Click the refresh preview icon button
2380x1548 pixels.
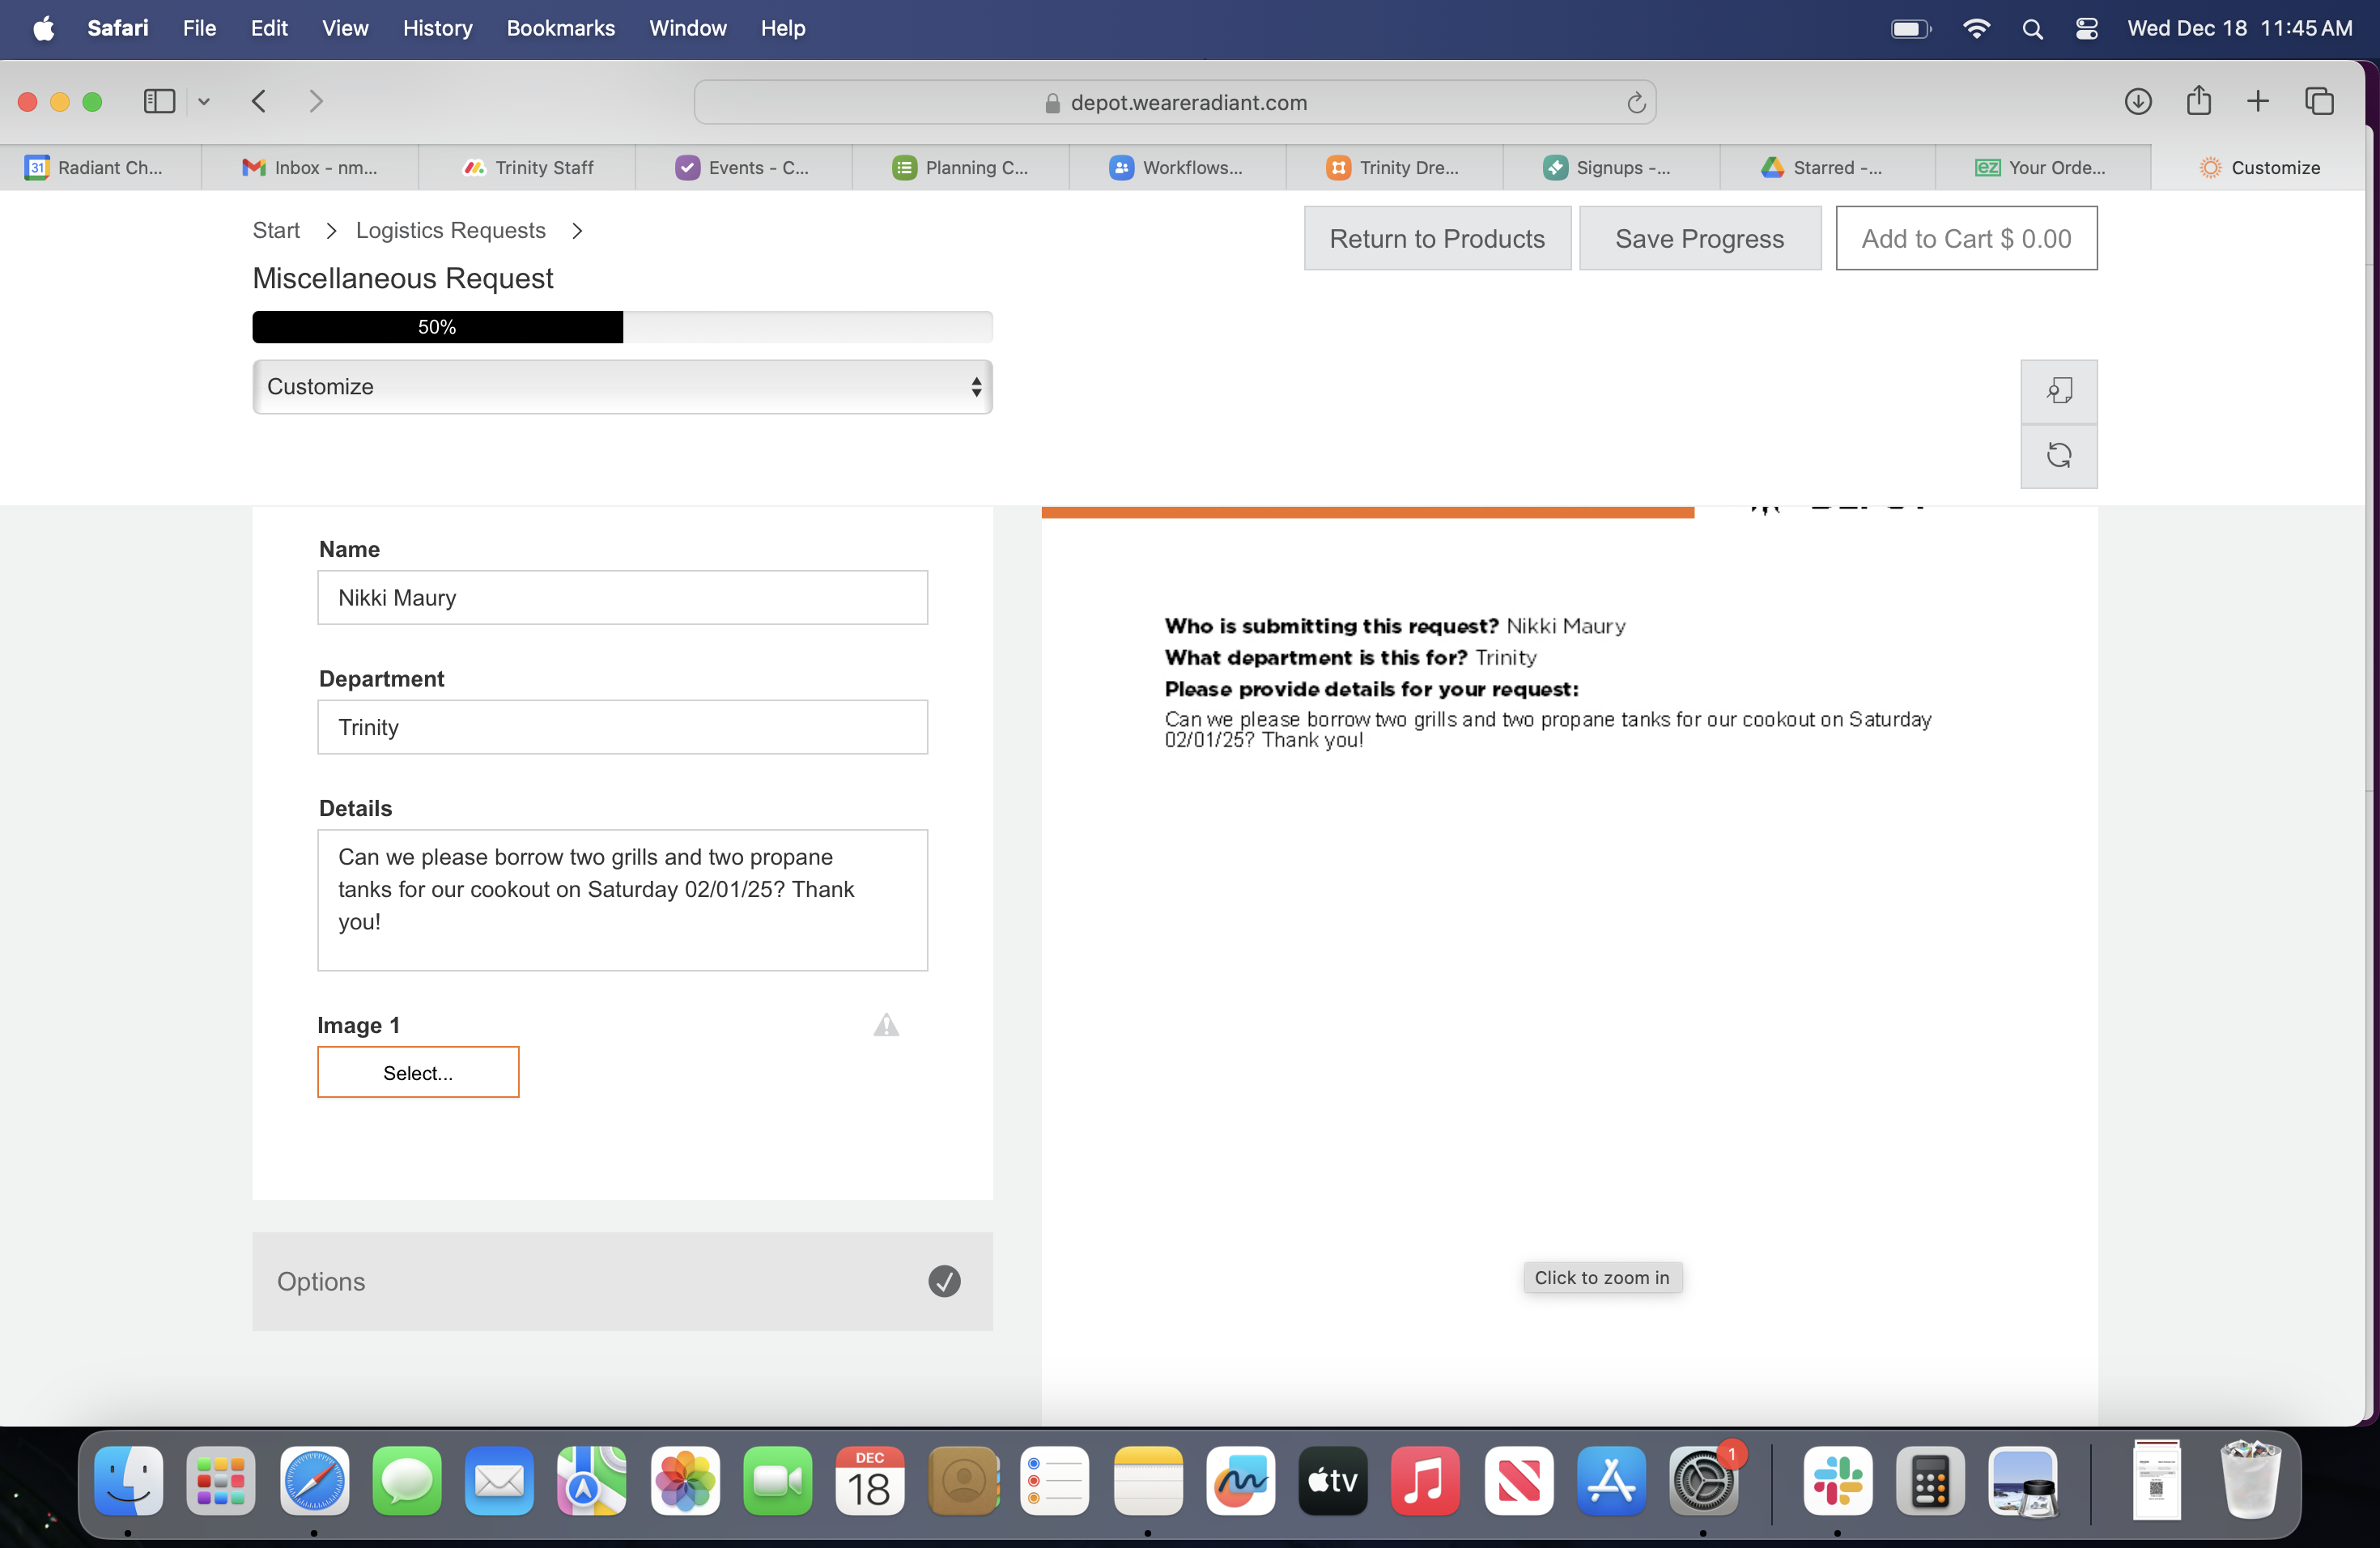(2058, 456)
